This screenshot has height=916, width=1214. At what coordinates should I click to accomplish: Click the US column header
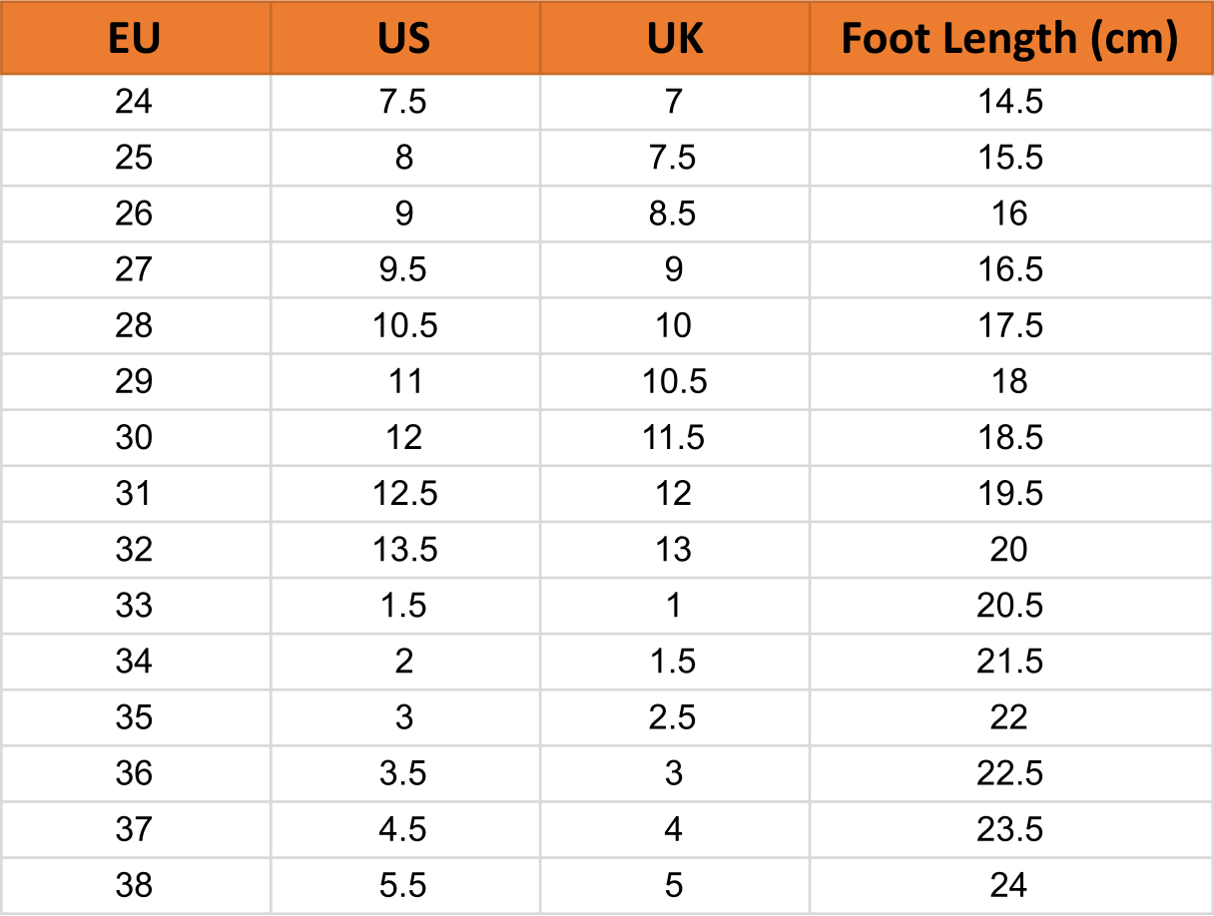click(404, 38)
